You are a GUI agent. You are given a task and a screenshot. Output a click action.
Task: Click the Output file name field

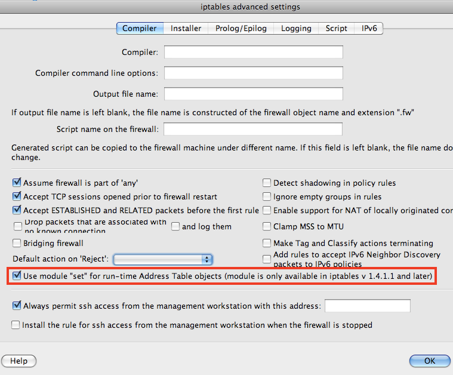click(254, 94)
